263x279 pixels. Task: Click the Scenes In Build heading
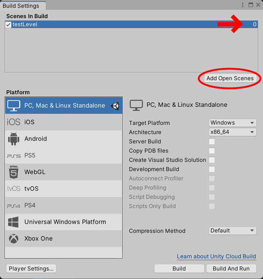point(27,16)
